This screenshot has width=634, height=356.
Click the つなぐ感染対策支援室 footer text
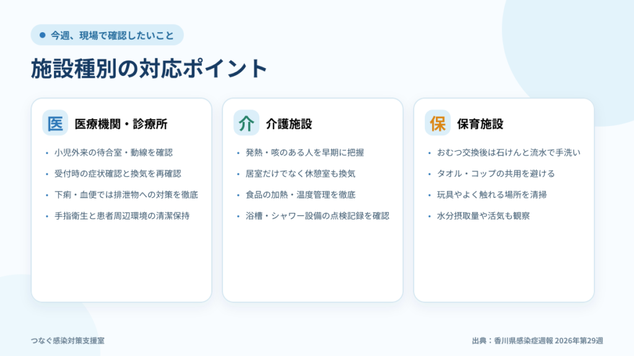[67, 341]
